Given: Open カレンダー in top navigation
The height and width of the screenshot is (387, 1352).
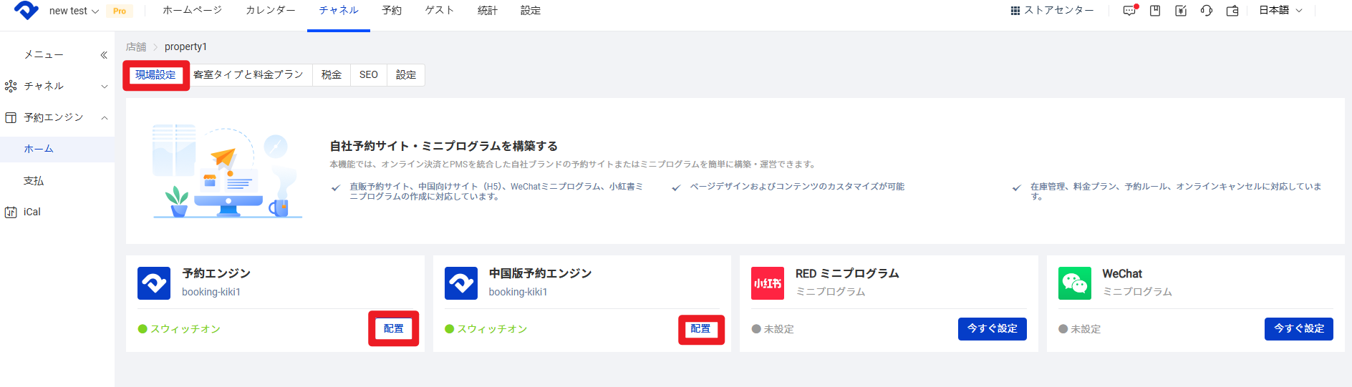Looking at the screenshot, I should click(x=271, y=11).
